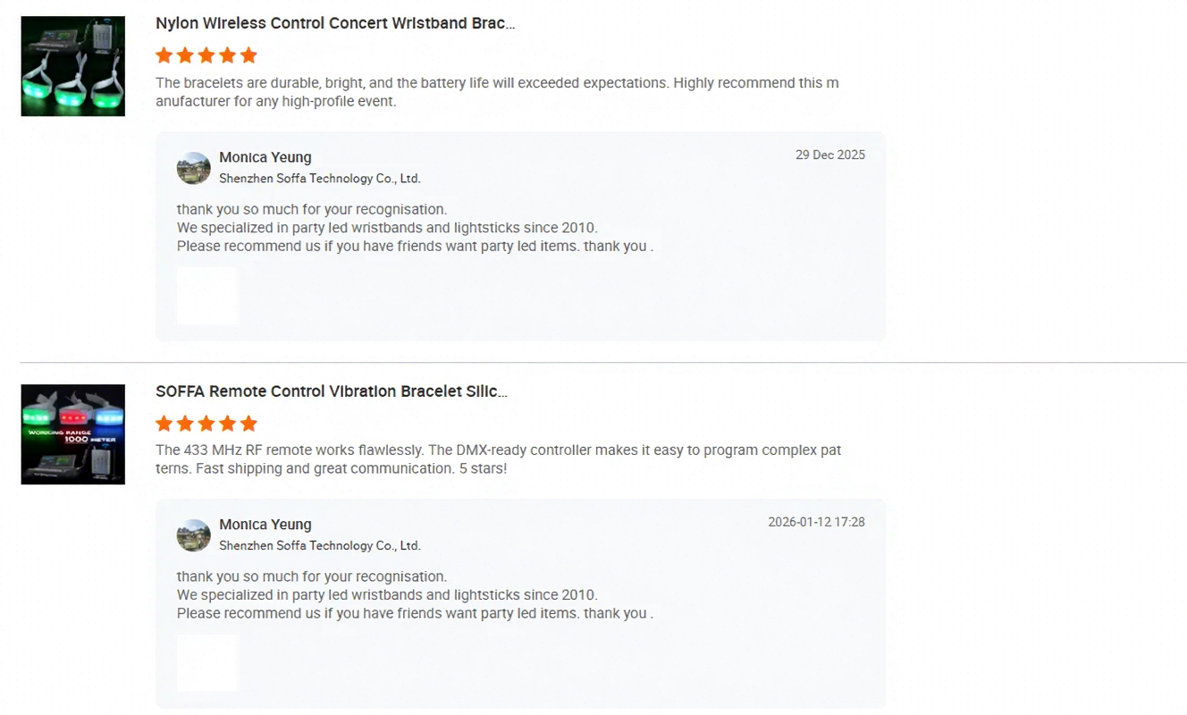This screenshot has height=715, width=1187.
Task: Click the 433 MHz RF remote review text
Action: 499,459
